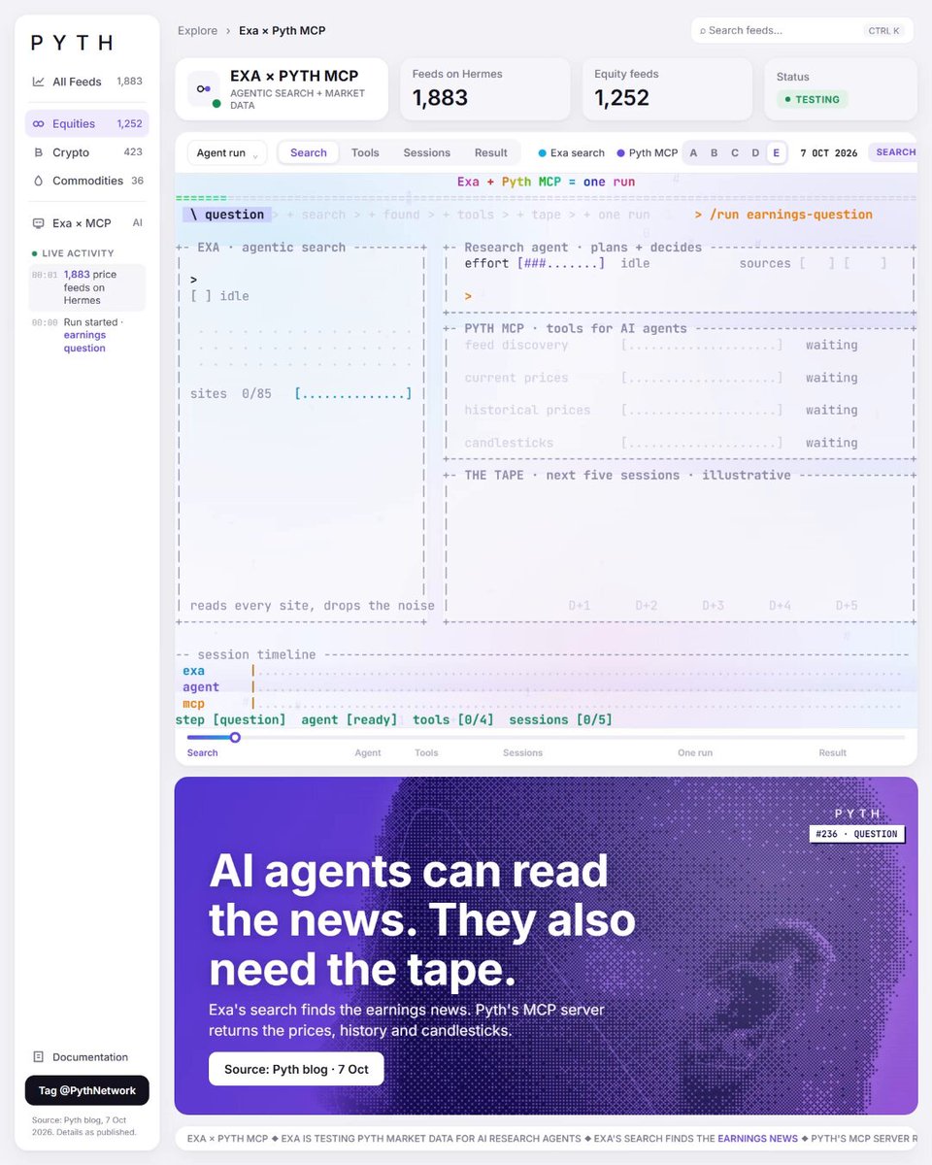Click the Search feeds input field
The height and width of the screenshot is (1165, 932).
pyautogui.click(x=802, y=31)
